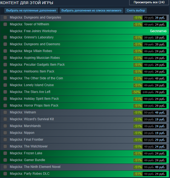Click the '29 руб.' price on Final Frontier row

(x=160, y=140)
